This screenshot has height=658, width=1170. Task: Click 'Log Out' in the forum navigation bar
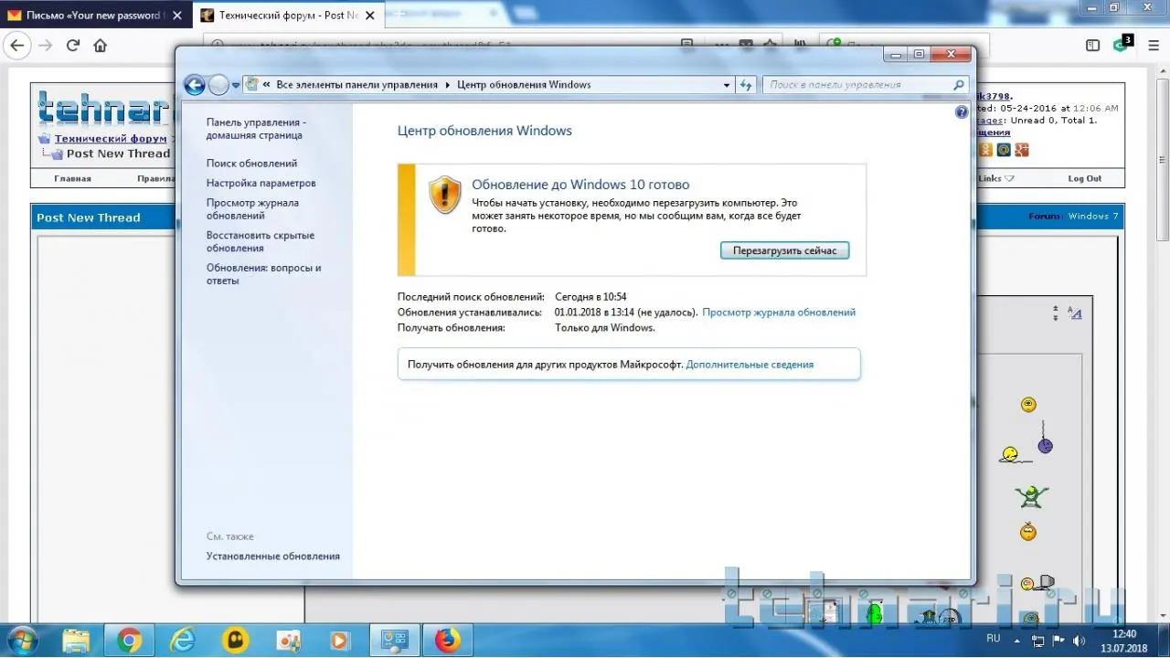click(1085, 179)
